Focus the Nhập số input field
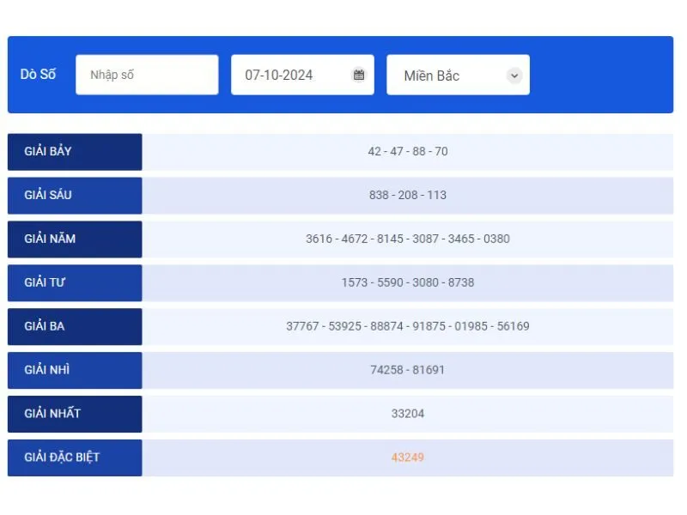This screenshot has width=687, height=515. [x=147, y=75]
